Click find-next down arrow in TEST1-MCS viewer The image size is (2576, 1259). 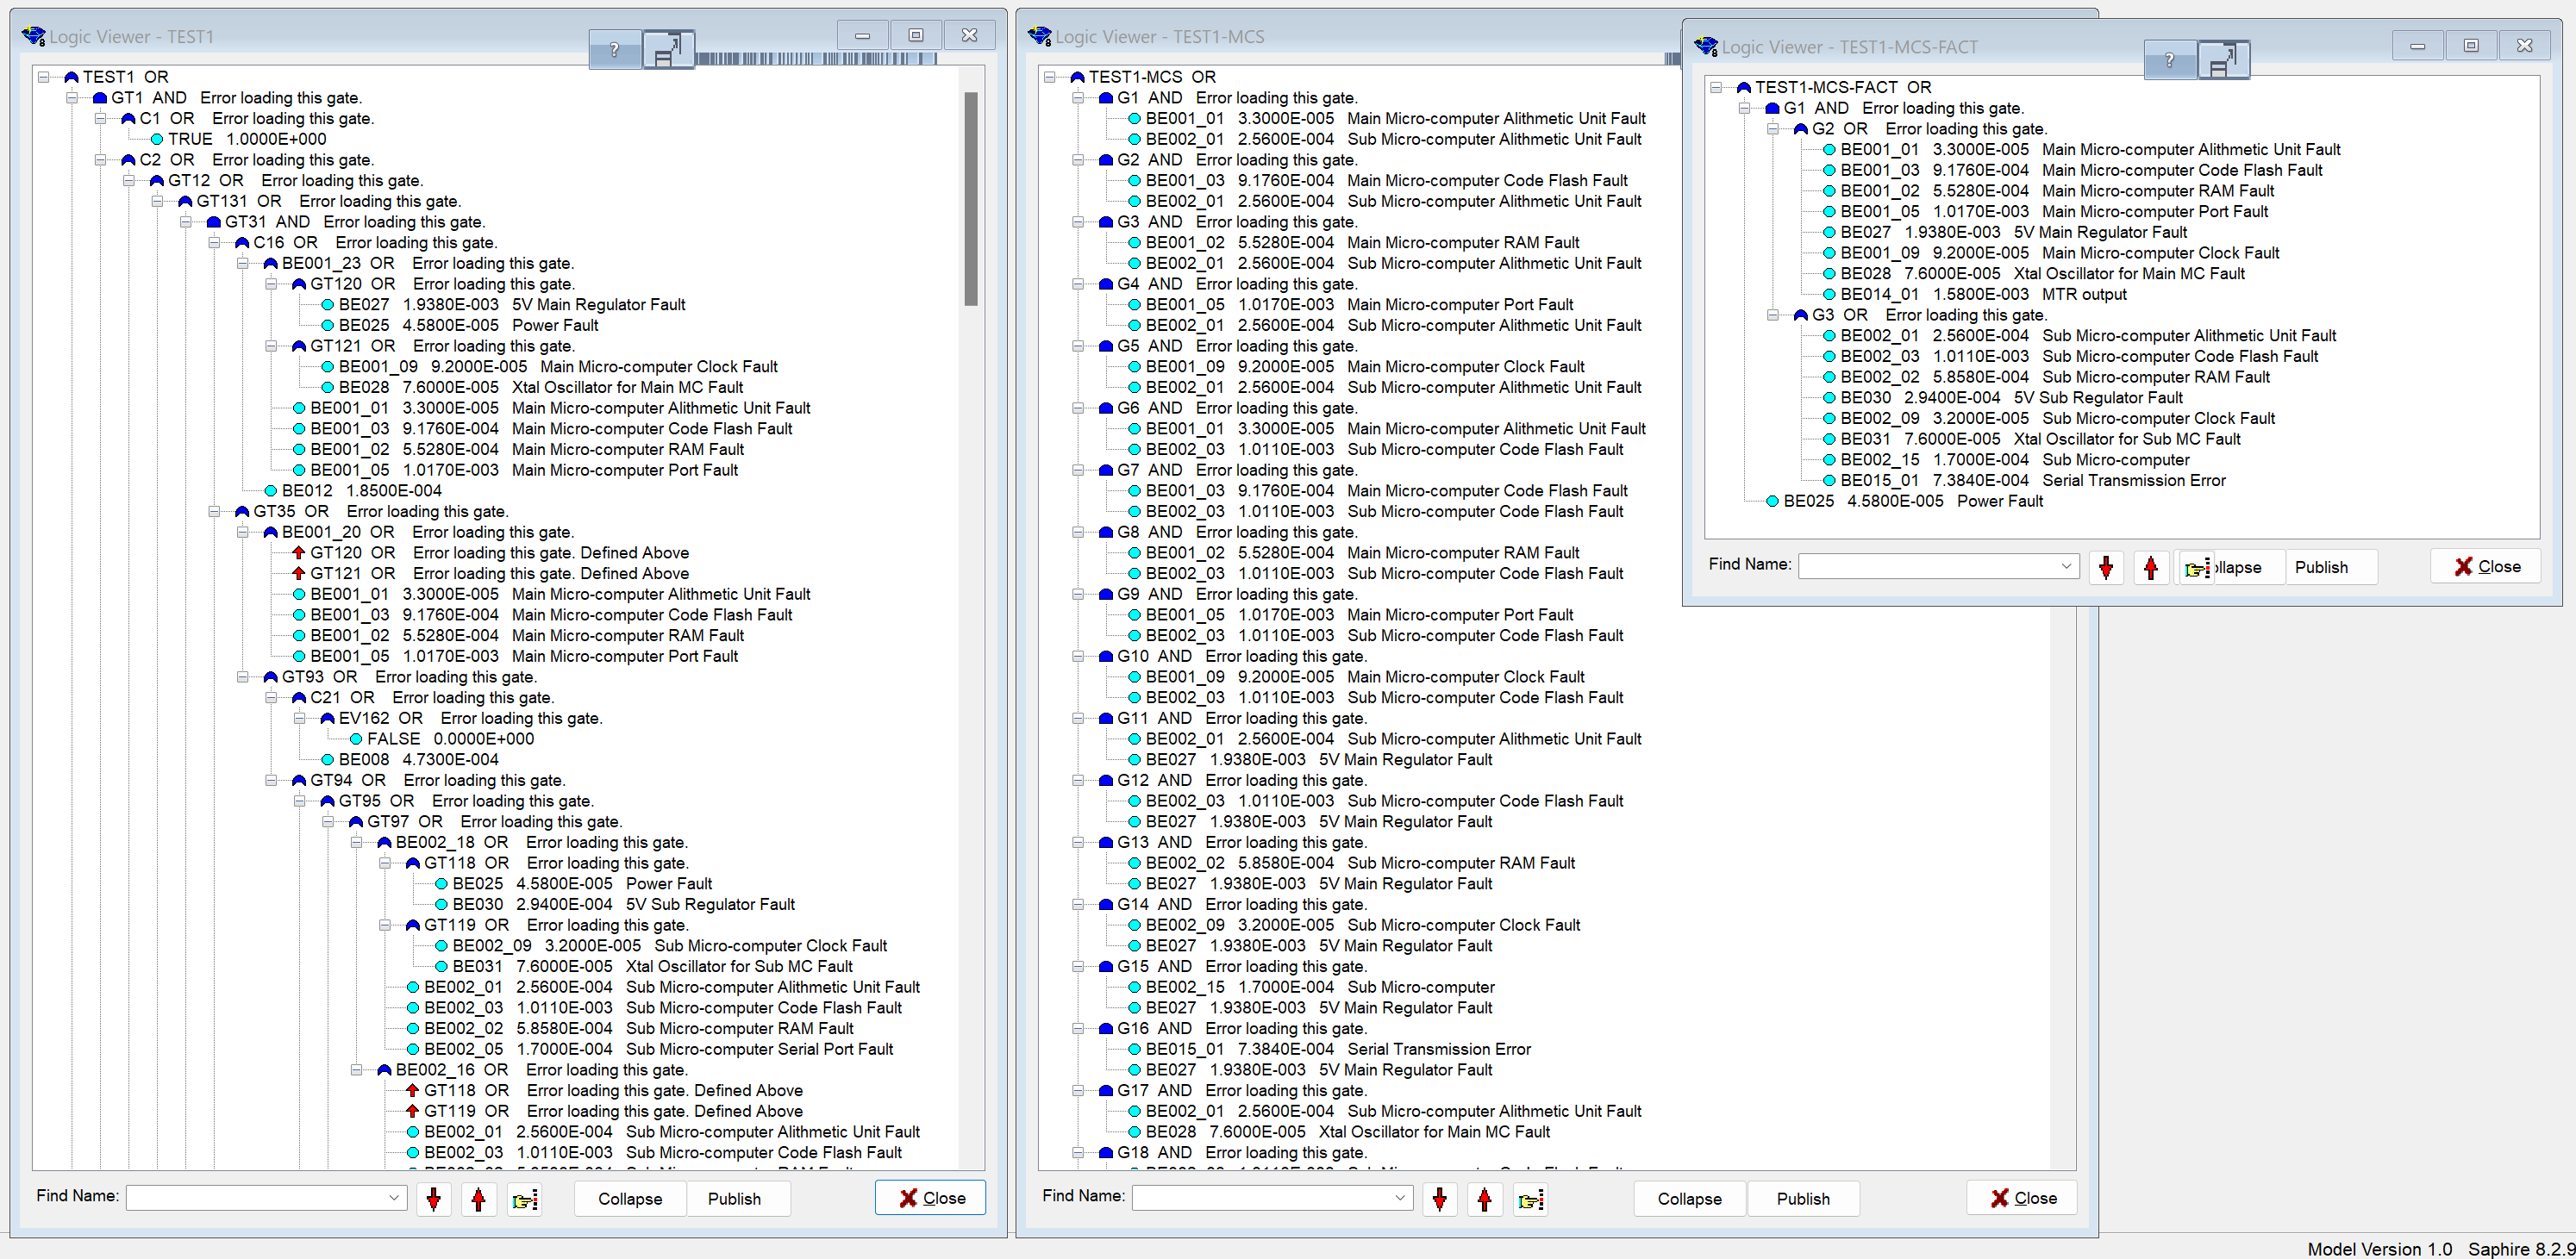click(1439, 1198)
